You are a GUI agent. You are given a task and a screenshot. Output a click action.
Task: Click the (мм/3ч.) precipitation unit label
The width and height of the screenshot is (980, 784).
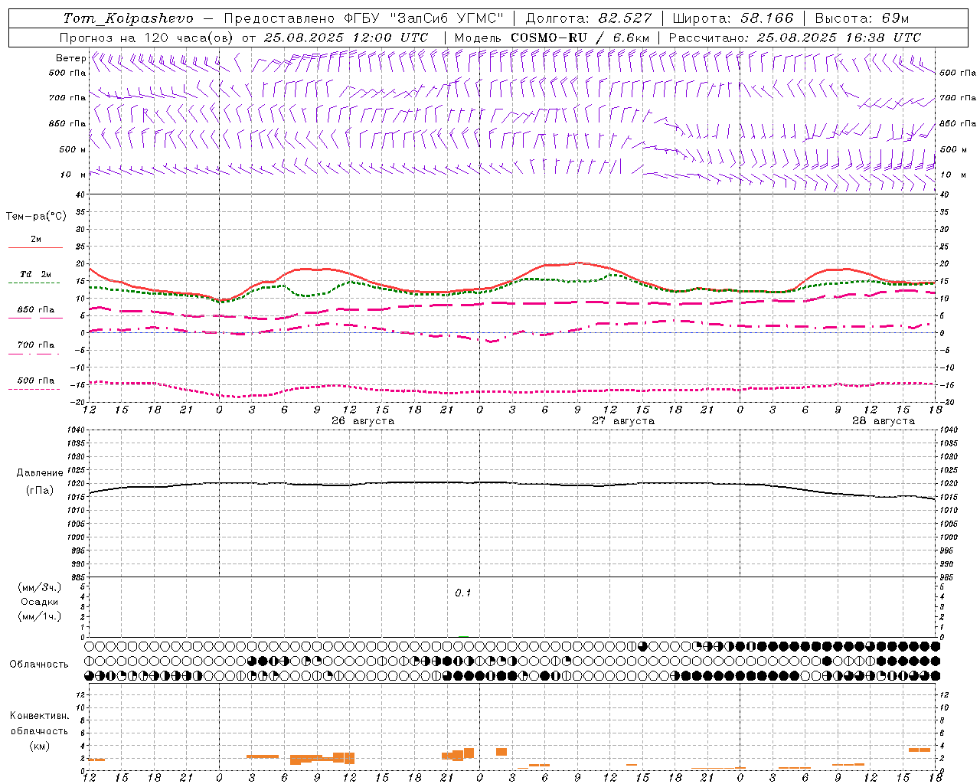coord(39,587)
